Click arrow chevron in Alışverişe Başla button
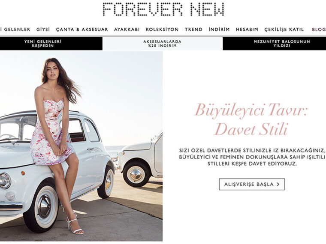The height and width of the screenshot is (244, 326). pos(278,184)
